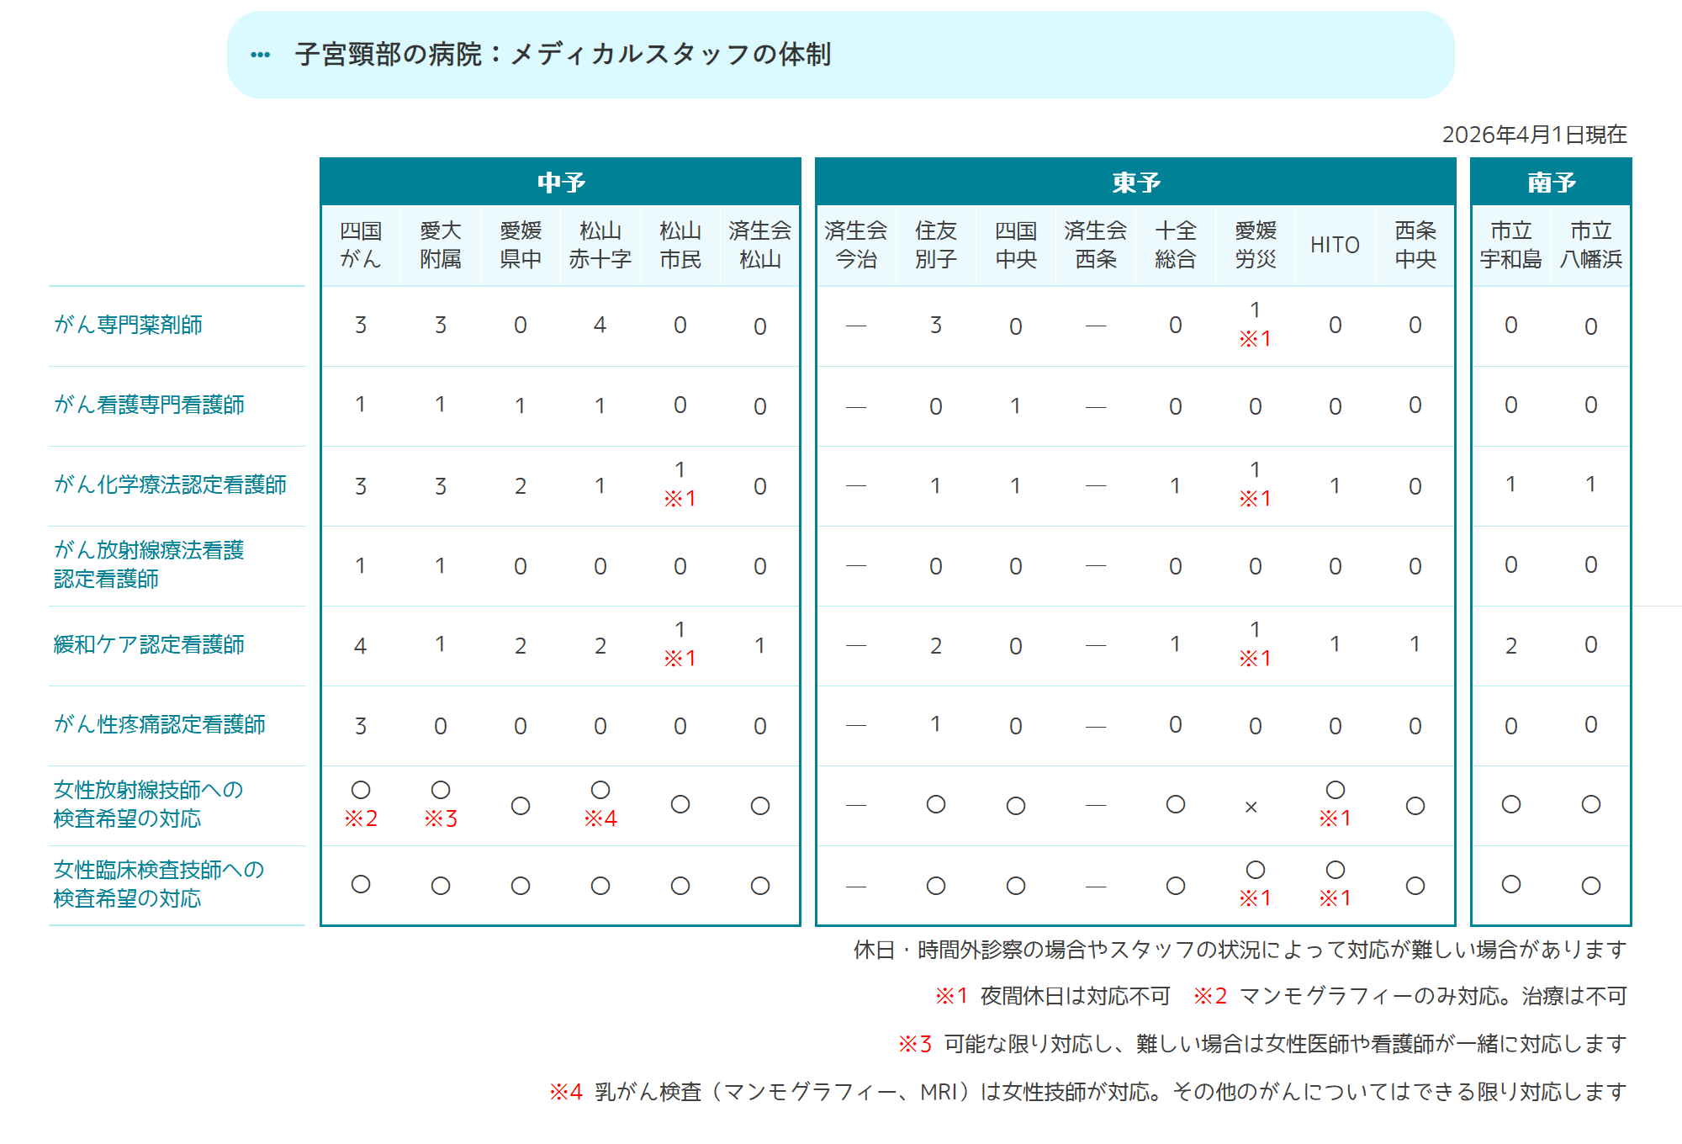The image size is (1682, 1144).
Task: Click the HITO 女性放射線技師 circle with ※1
Action: [x=1335, y=804]
